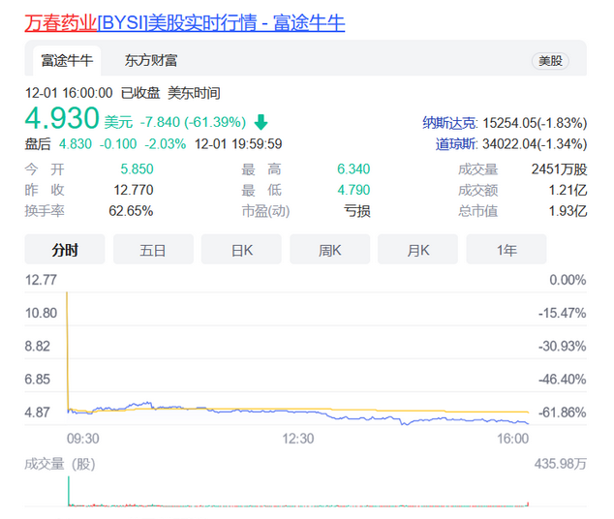Screen dimensions: 614x519
Task: Show the 周K weekly chart
Action: tap(329, 250)
